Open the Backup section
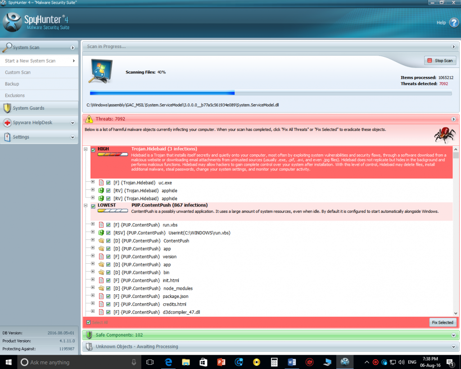The height and width of the screenshot is (369, 461). click(39, 84)
